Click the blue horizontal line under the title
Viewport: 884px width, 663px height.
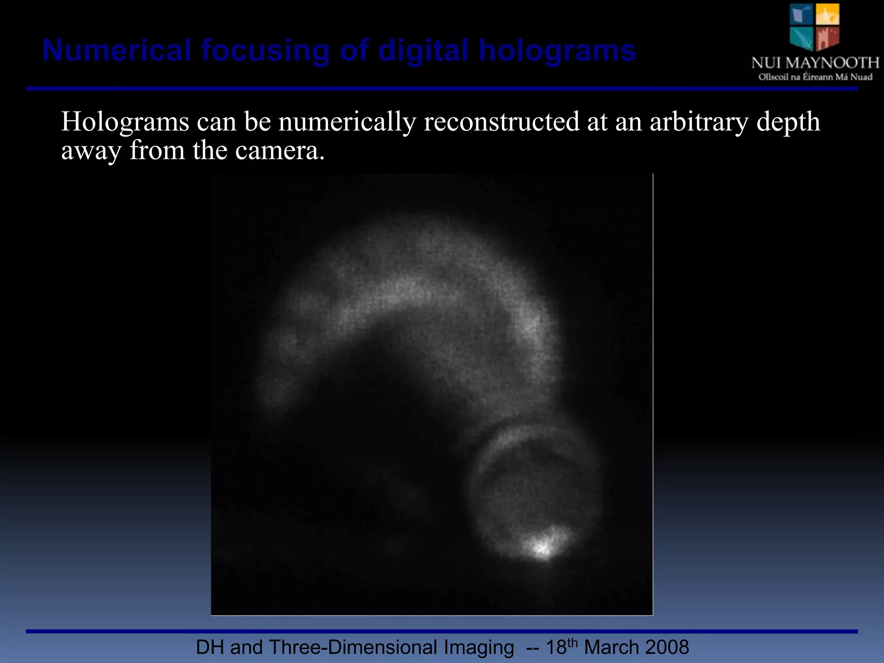pos(441,88)
